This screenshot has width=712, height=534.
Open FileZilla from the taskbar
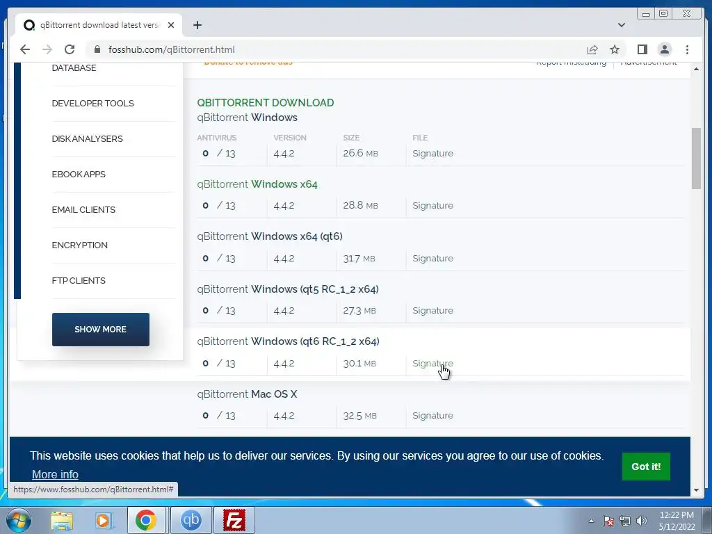[234, 520]
